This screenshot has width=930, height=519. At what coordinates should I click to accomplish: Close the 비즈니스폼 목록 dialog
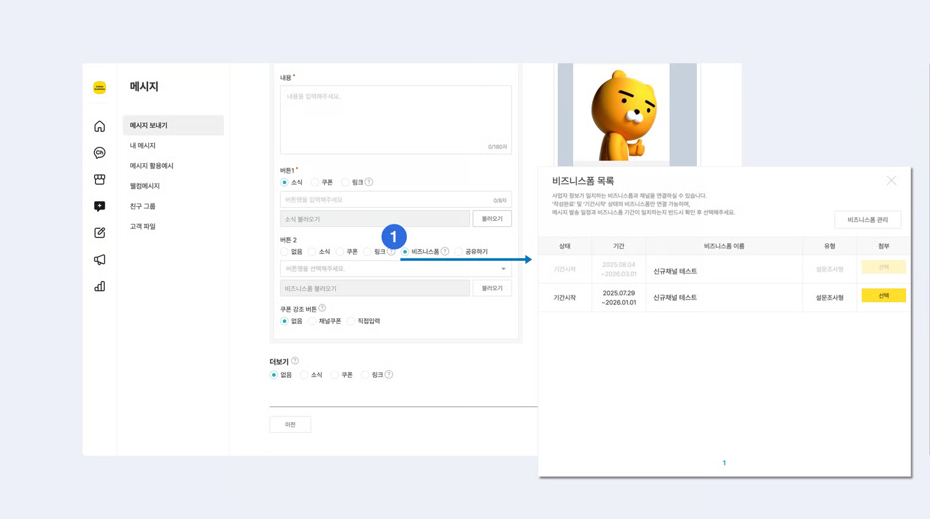click(891, 181)
